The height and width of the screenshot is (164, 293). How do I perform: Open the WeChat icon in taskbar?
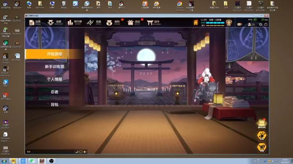click(x=32, y=161)
